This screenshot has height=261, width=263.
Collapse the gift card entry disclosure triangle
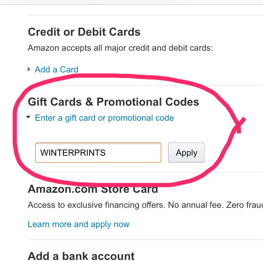click(x=29, y=118)
